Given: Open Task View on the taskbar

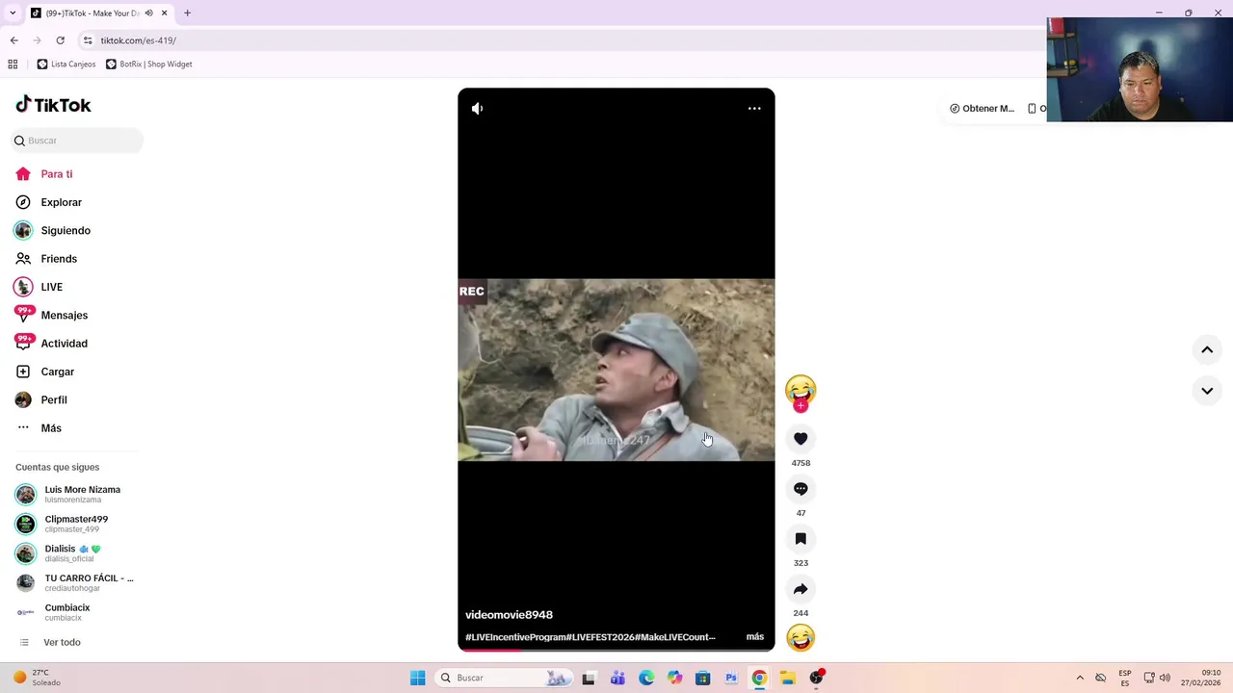Looking at the screenshot, I should point(589,678).
